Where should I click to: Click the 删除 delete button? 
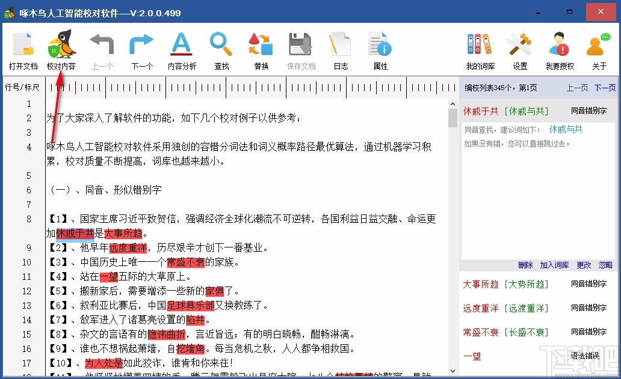point(525,264)
